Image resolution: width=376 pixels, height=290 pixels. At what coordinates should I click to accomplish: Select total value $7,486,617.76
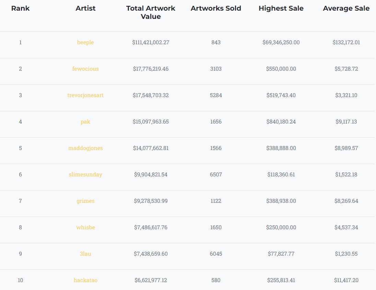click(151, 227)
